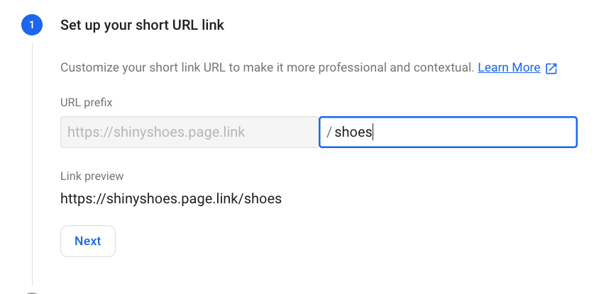Click the word "Set" in the step heading
The width and height of the screenshot is (616, 294).
[70, 26]
